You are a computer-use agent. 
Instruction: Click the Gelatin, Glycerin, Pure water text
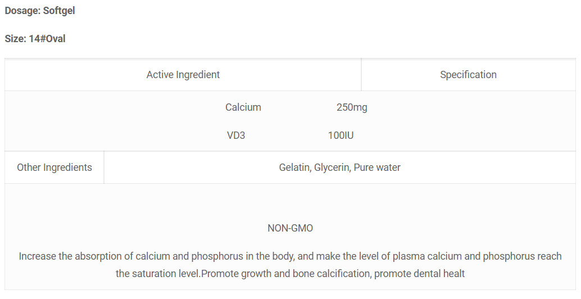tap(340, 167)
